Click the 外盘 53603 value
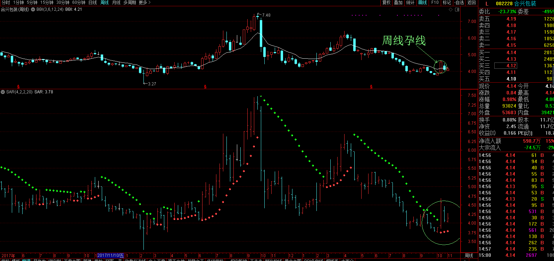The width and height of the screenshot is (554, 261). (x=510, y=112)
